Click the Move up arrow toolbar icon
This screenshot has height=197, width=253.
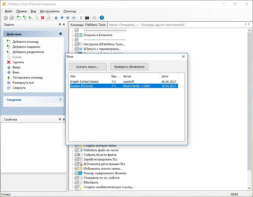(x=56, y=18)
